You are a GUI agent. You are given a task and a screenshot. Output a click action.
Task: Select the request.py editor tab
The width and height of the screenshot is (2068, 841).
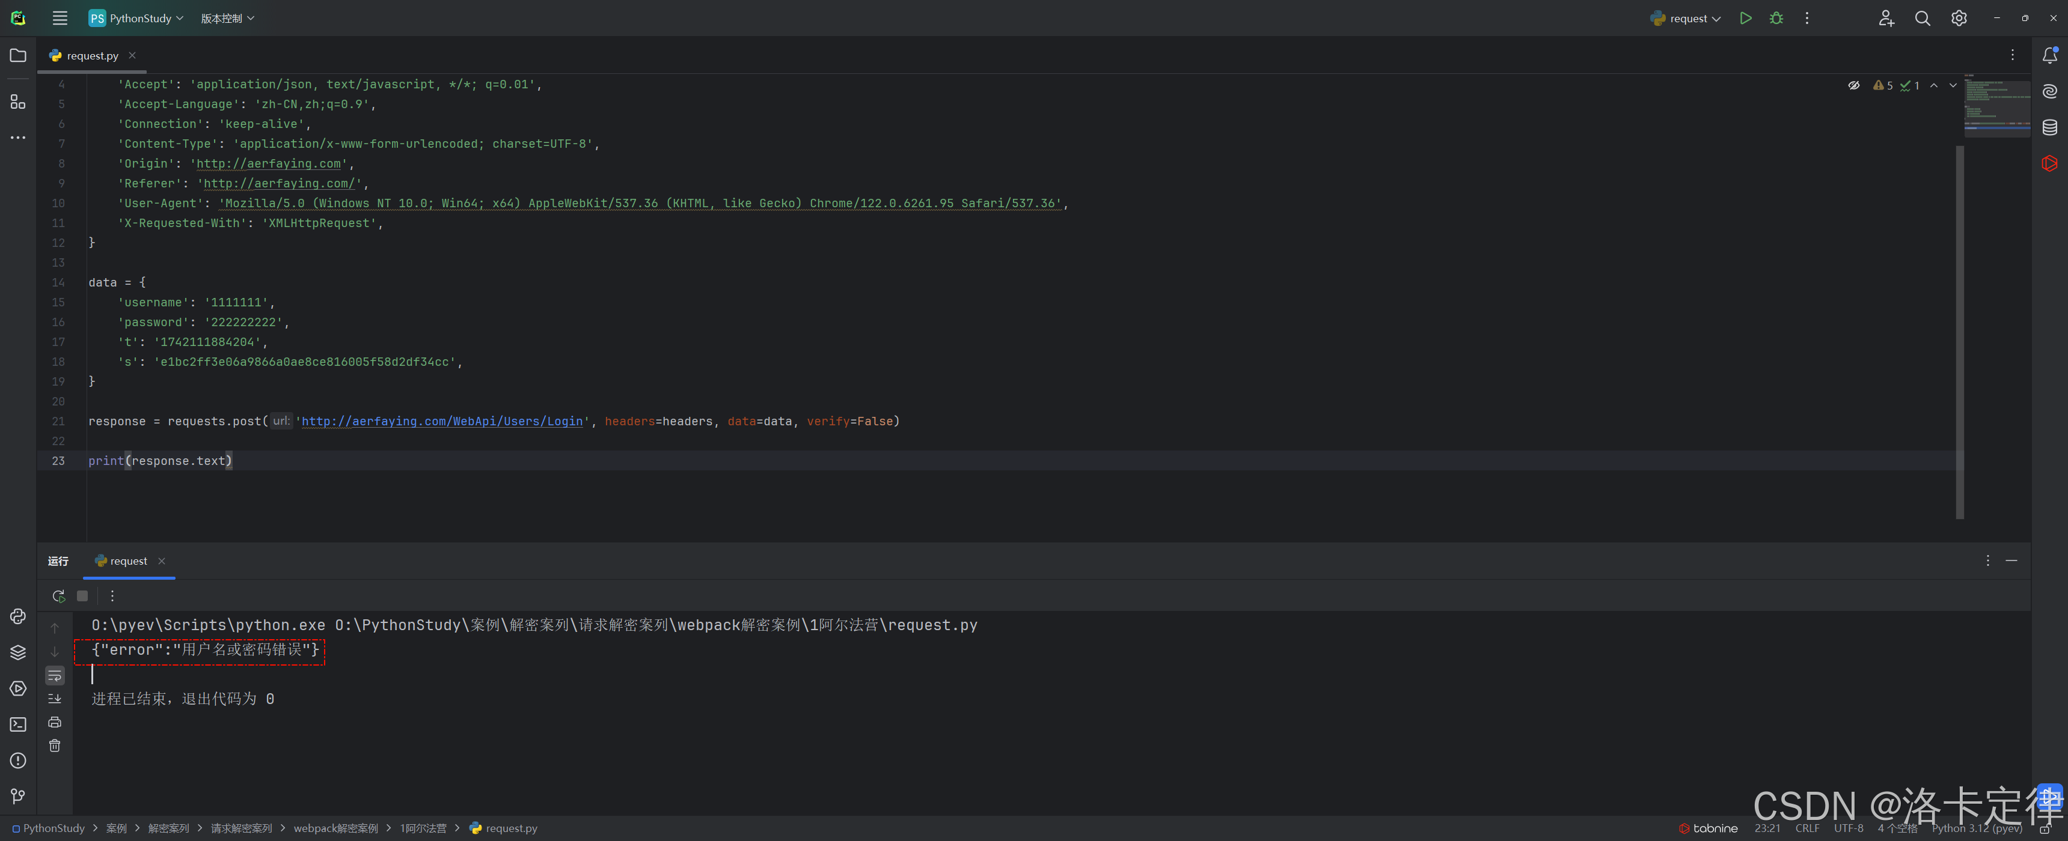91,55
